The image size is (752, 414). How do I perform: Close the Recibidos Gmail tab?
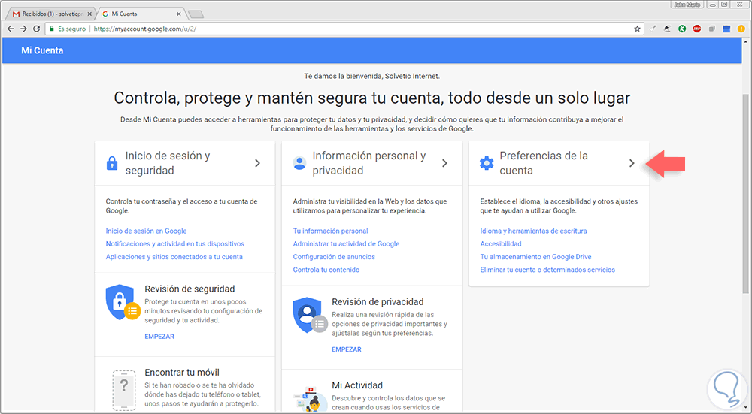click(89, 14)
